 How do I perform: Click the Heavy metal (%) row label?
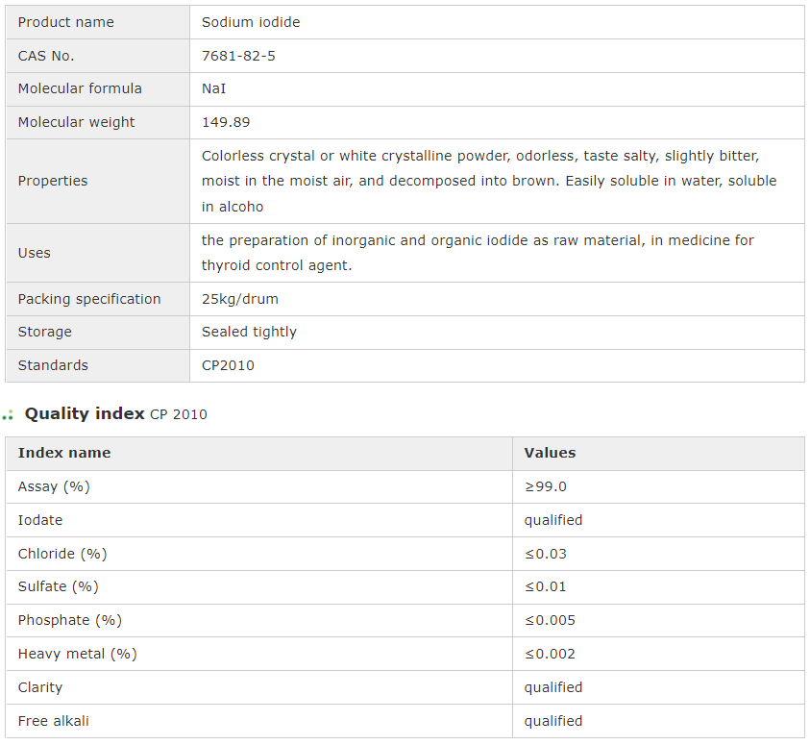(78, 654)
